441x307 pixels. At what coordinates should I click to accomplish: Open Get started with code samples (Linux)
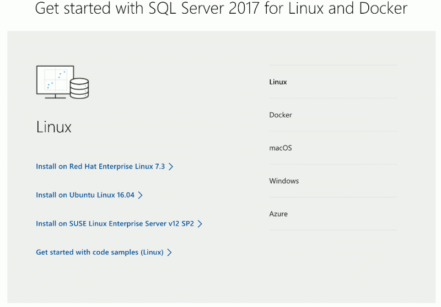pyautogui.click(x=100, y=252)
